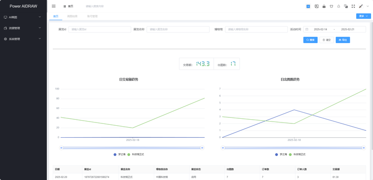Viewport: 373px width, 180px height.
Task: Click the 首页 breadcrumb in the header
Action: click(71, 6)
